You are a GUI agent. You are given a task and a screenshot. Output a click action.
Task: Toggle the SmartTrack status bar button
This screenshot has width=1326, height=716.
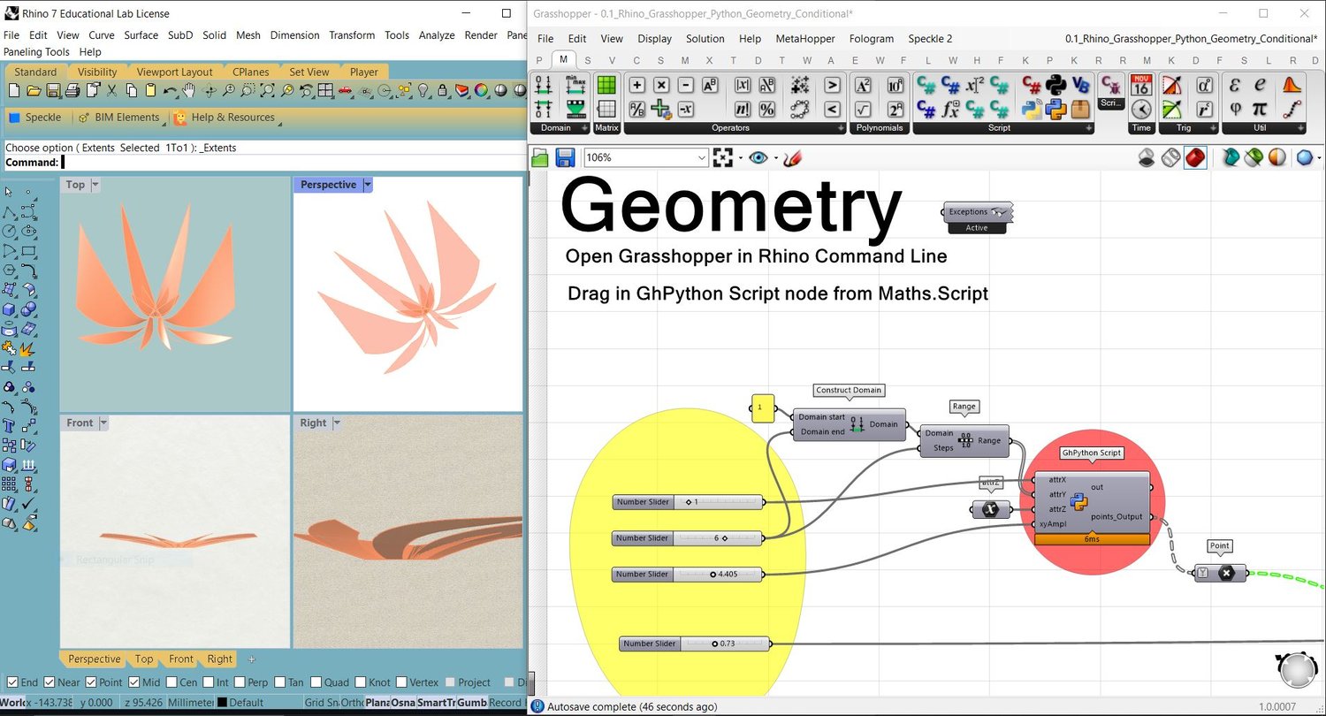[436, 703]
